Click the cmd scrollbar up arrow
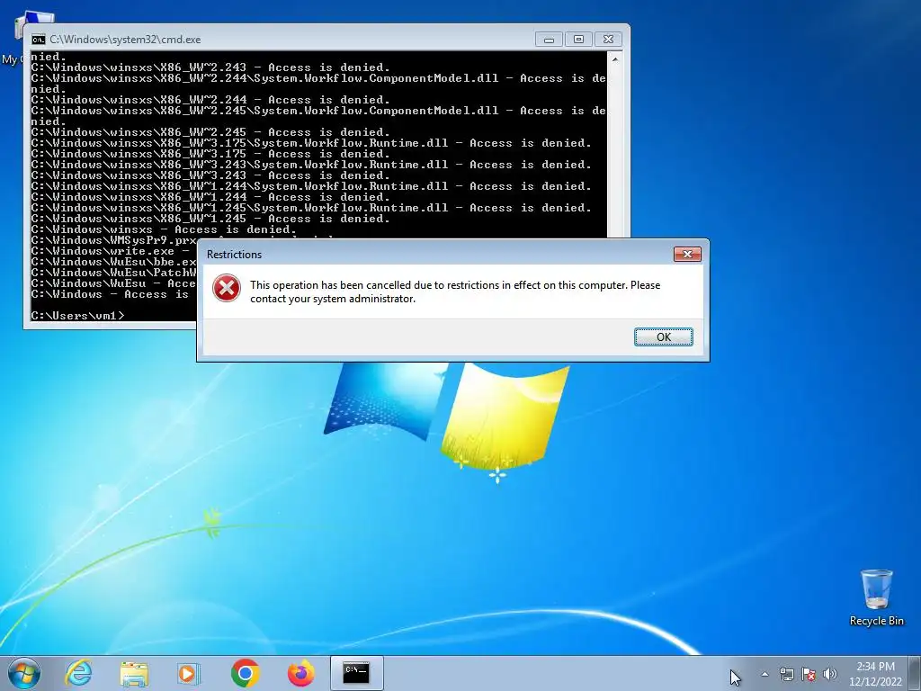The image size is (921, 691). (615, 58)
